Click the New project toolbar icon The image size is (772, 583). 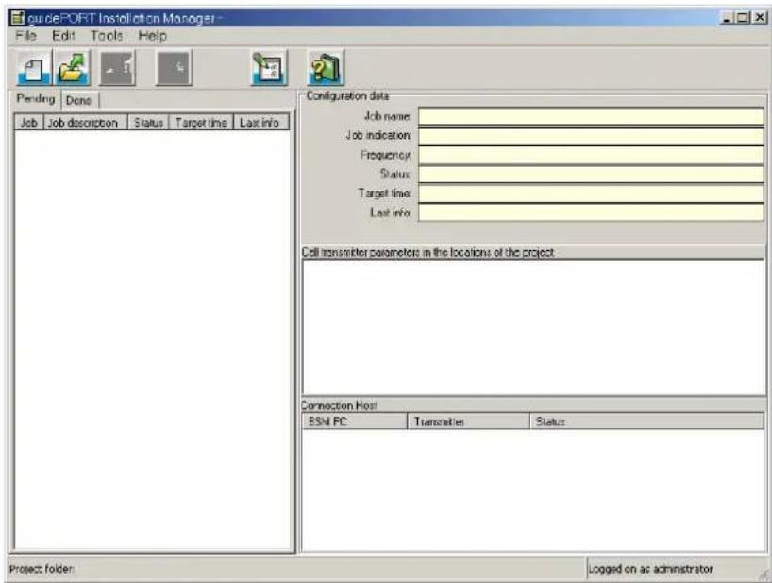[33, 68]
